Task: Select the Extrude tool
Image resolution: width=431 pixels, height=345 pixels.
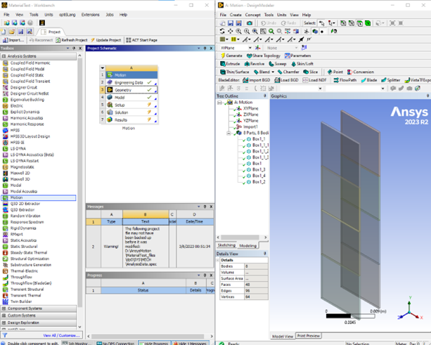Action: coord(232,63)
